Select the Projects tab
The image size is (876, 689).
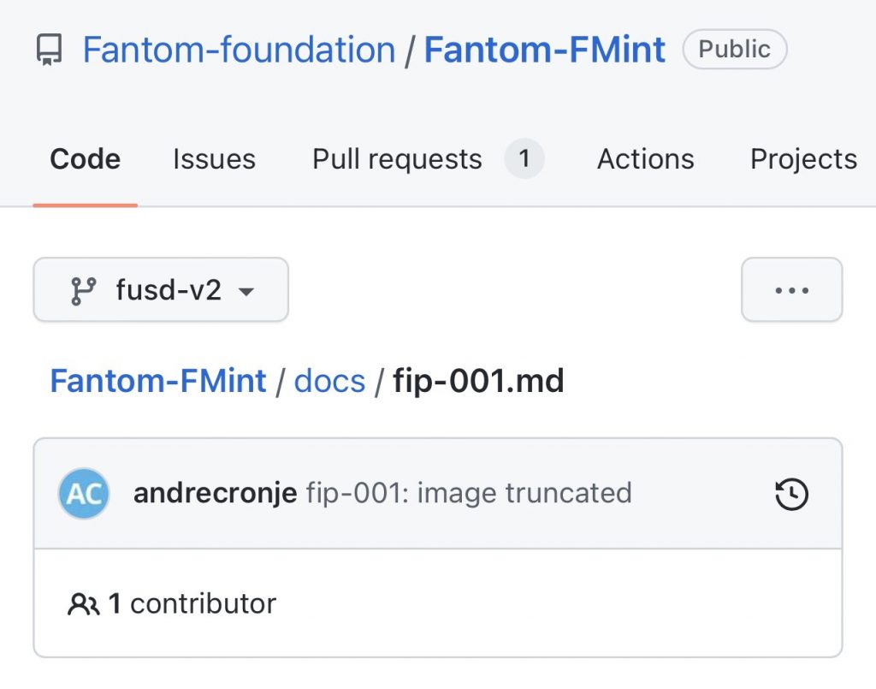(802, 158)
